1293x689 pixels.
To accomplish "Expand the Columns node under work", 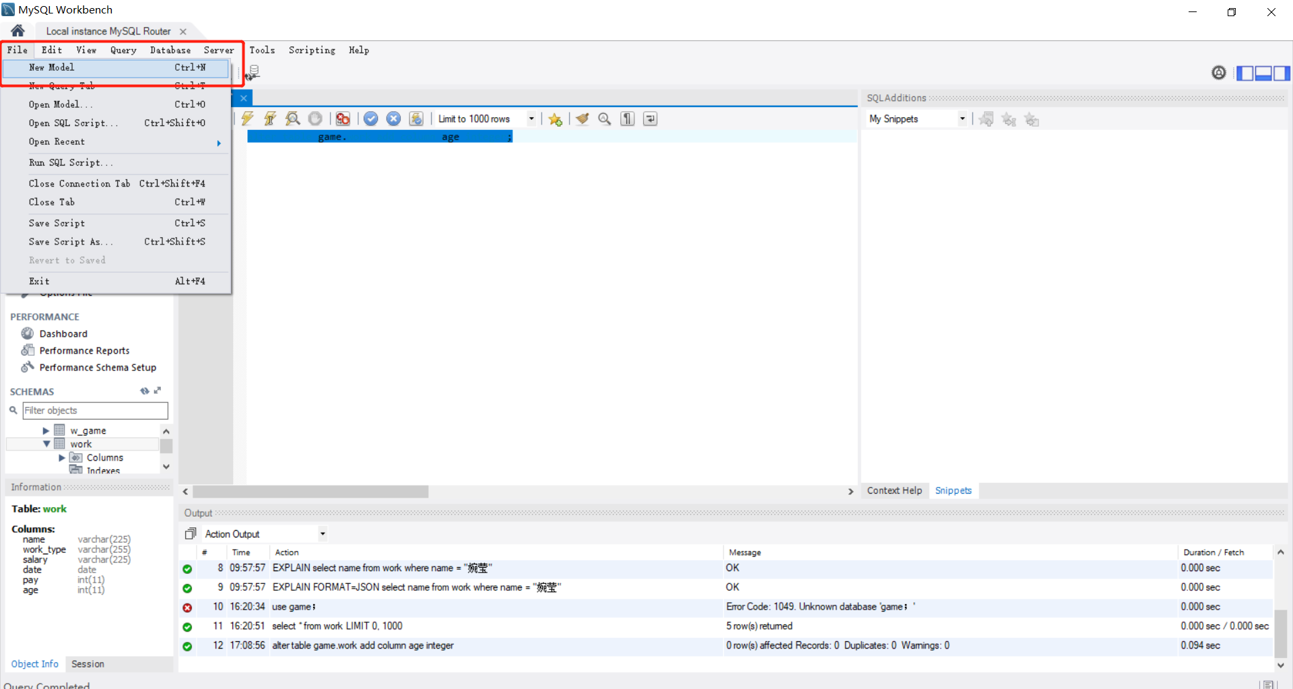I will point(62,457).
